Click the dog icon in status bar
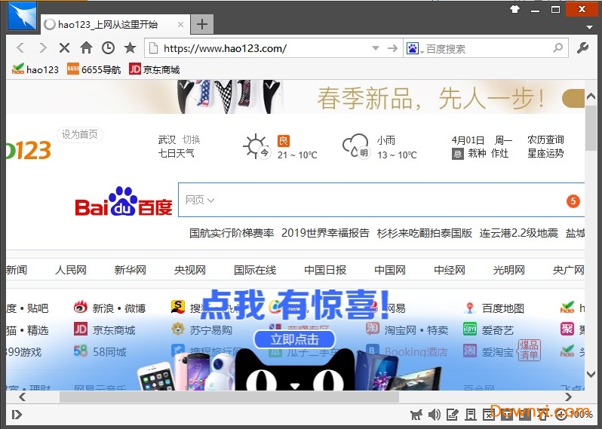Image resolution: width=602 pixels, height=429 pixels. pyautogui.click(x=416, y=414)
